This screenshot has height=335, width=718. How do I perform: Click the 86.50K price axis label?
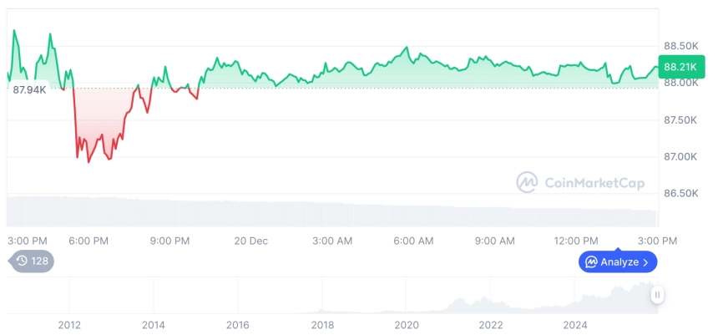680,193
